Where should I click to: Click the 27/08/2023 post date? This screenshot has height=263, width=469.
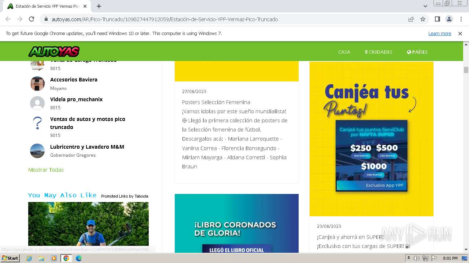click(x=194, y=91)
